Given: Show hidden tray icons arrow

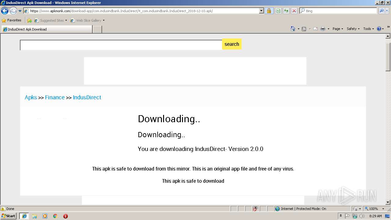Looking at the screenshot, I should (x=341, y=216).
